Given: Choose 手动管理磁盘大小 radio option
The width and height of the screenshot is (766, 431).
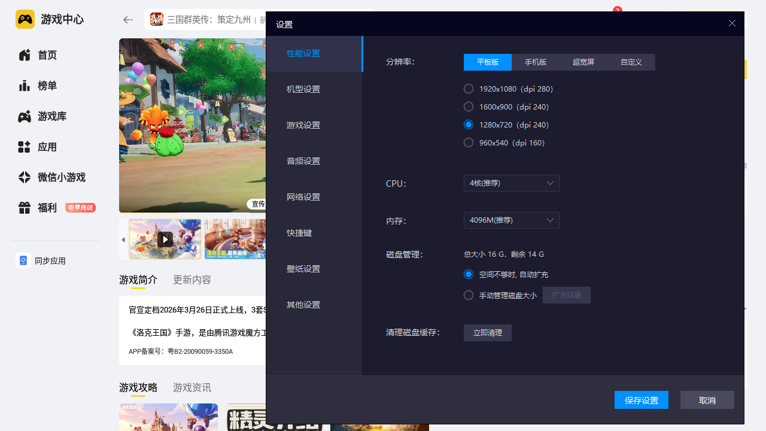Looking at the screenshot, I should click(x=469, y=295).
